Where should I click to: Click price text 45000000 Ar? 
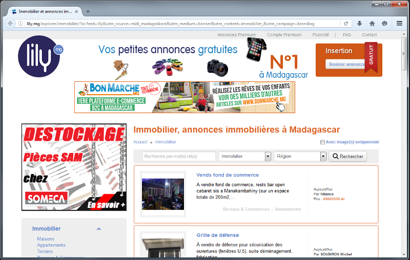point(334,199)
